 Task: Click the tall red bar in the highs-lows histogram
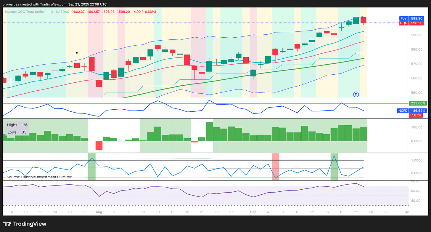(99, 145)
